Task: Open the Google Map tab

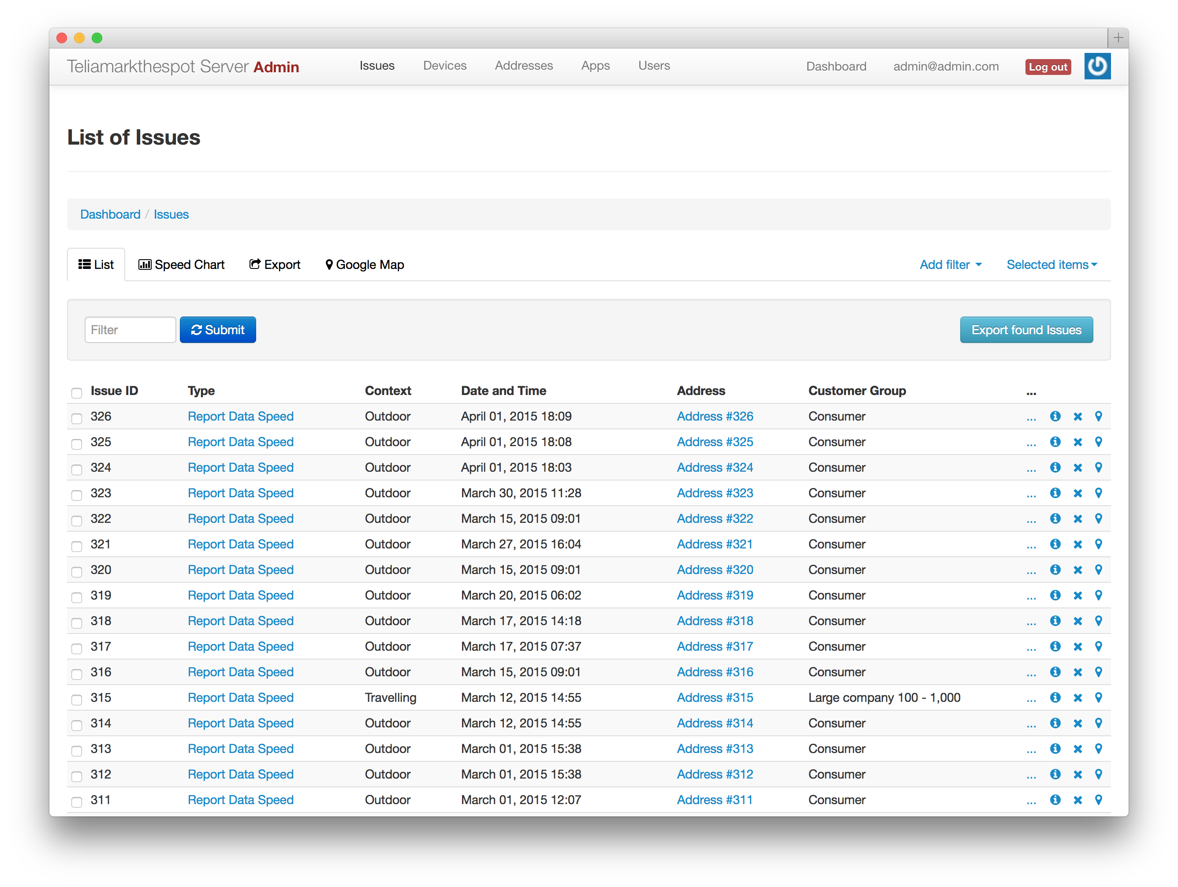Action: point(365,265)
